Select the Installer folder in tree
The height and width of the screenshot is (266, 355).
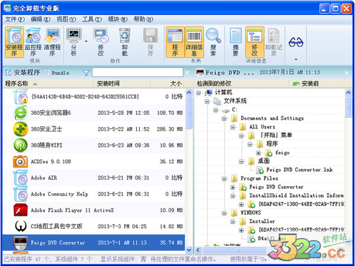tap(262, 222)
